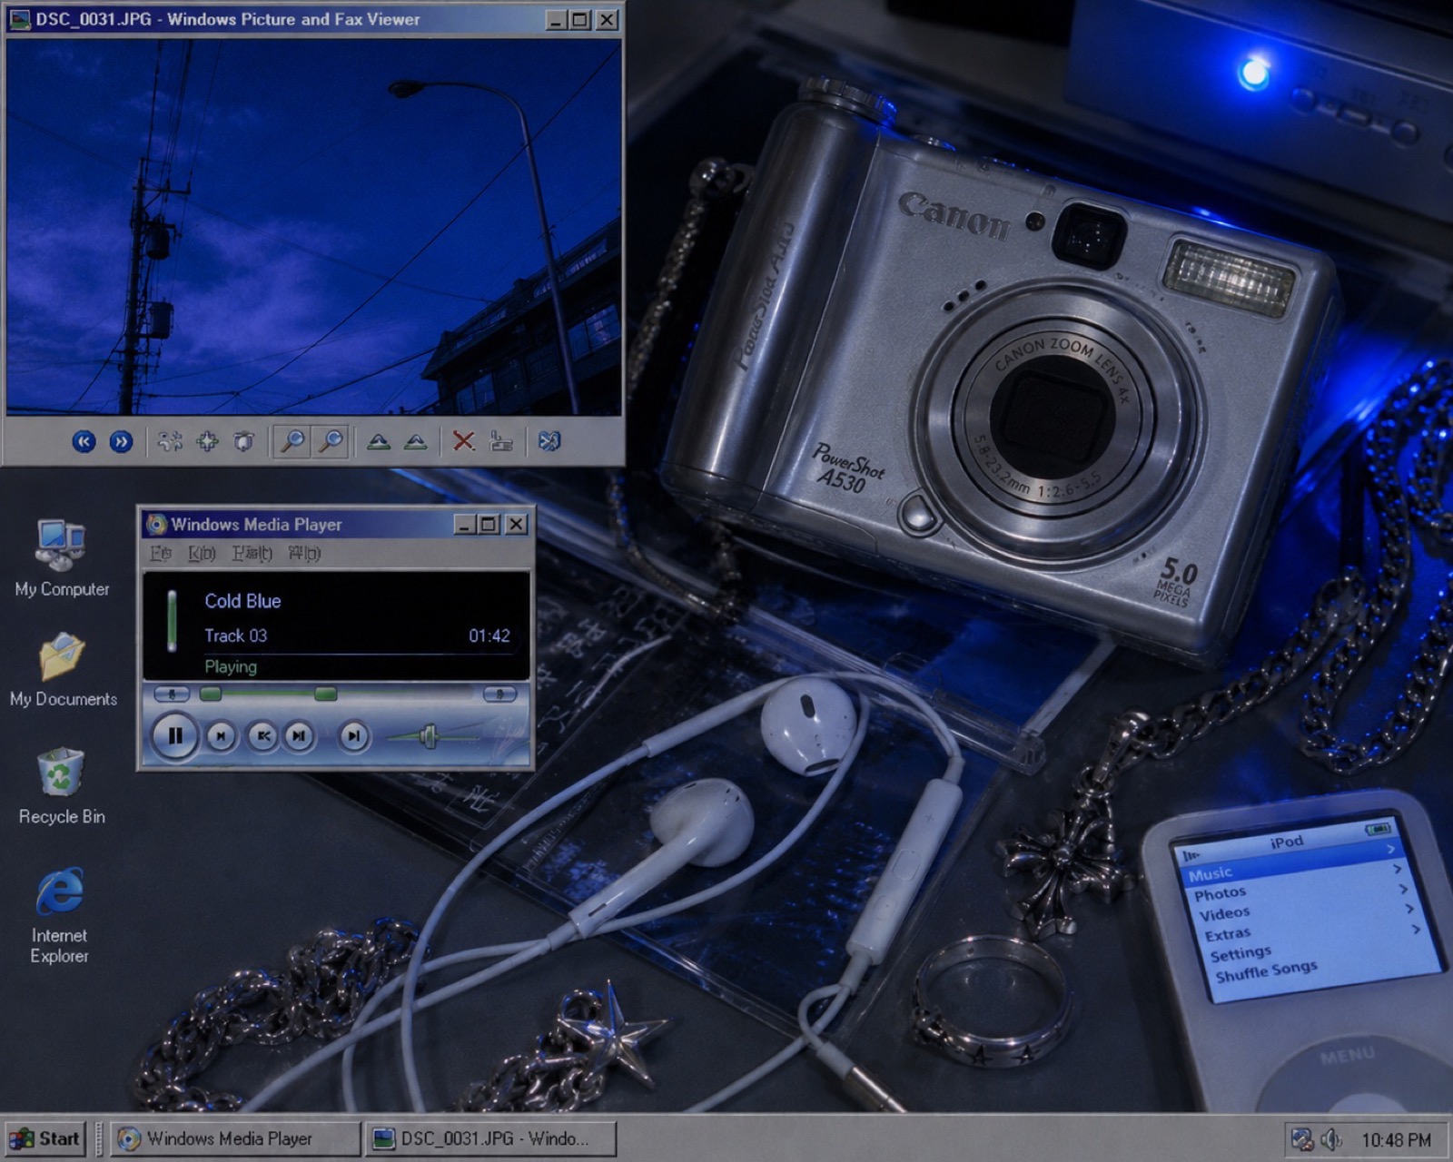The width and height of the screenshot is (1453, 1162).
Task: Click the "Playing" status text
Action: click(x=231, y=666)
